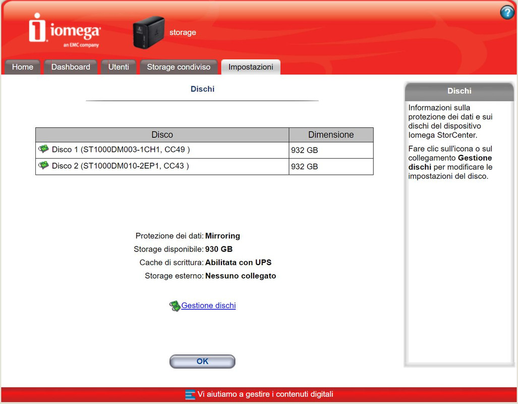Screen dimensions: 518x404
Task: Click the 'storage' device name
Action: click(183, 32)
